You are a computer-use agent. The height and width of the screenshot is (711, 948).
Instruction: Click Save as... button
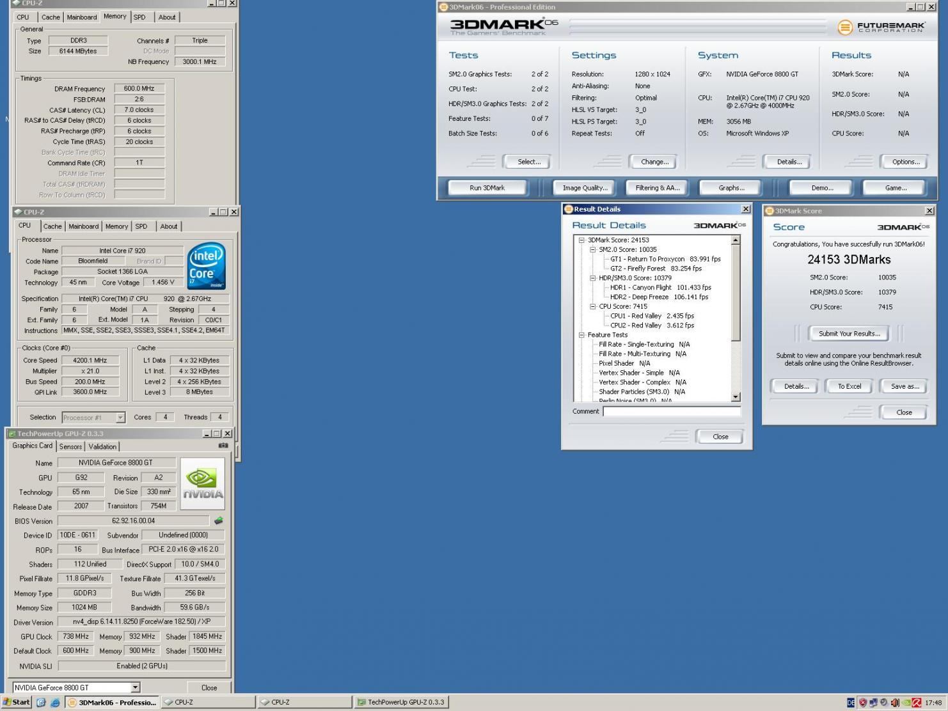coord(905,386)
